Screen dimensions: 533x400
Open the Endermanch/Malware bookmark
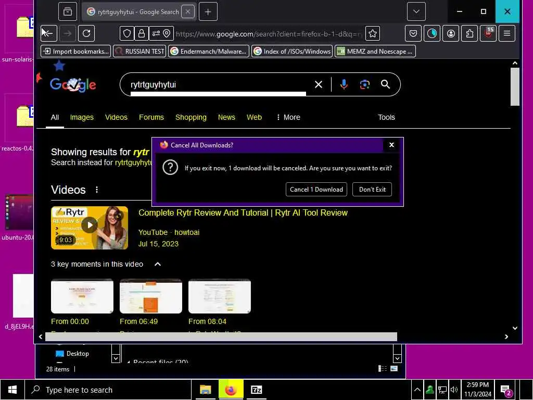point(209,52)
